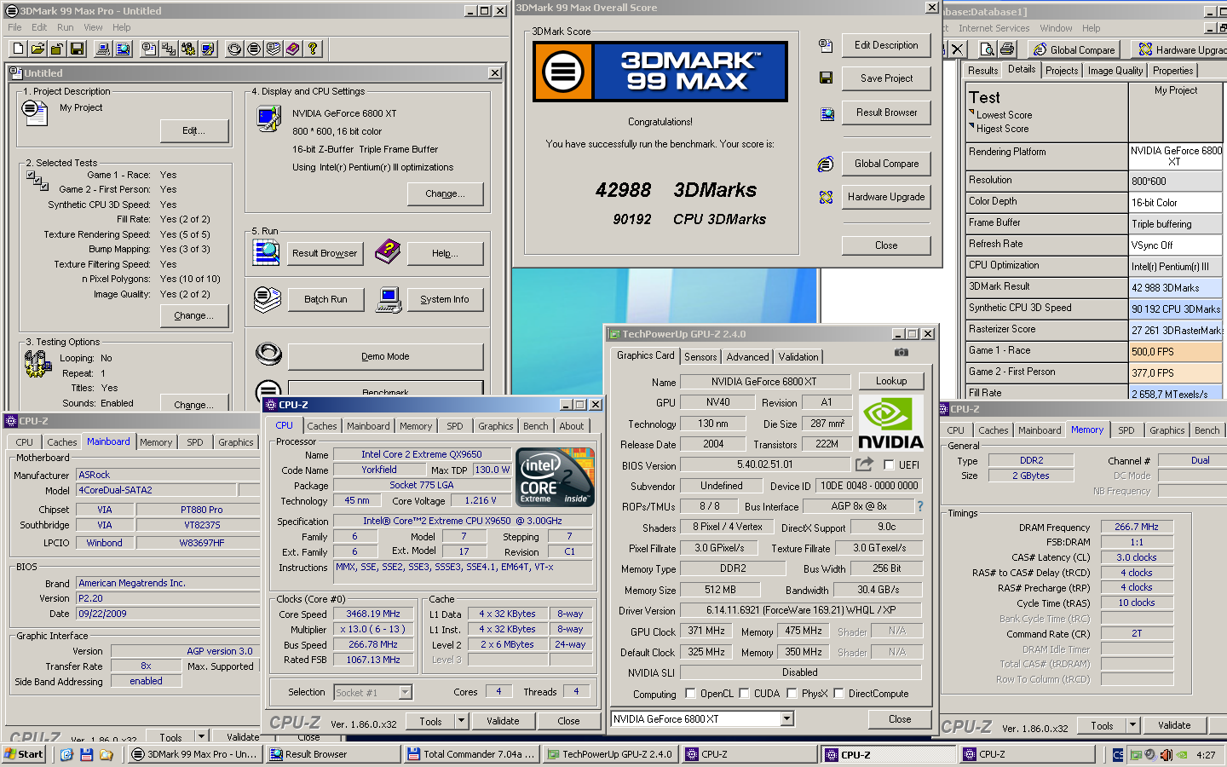Click the Open project folder toolbar icon
Screen dimensions: 1227x767
pyautogui.click(x=37, y=49)
